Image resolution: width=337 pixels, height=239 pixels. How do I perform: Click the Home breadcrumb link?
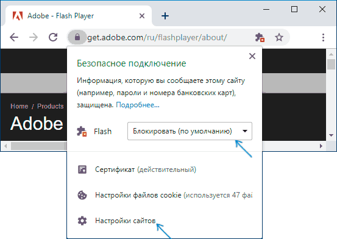(20, 106)
